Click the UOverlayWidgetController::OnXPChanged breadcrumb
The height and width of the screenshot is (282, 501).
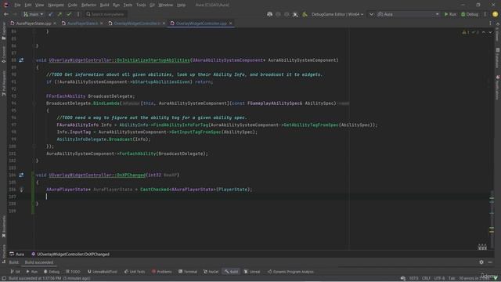(70, 254)
